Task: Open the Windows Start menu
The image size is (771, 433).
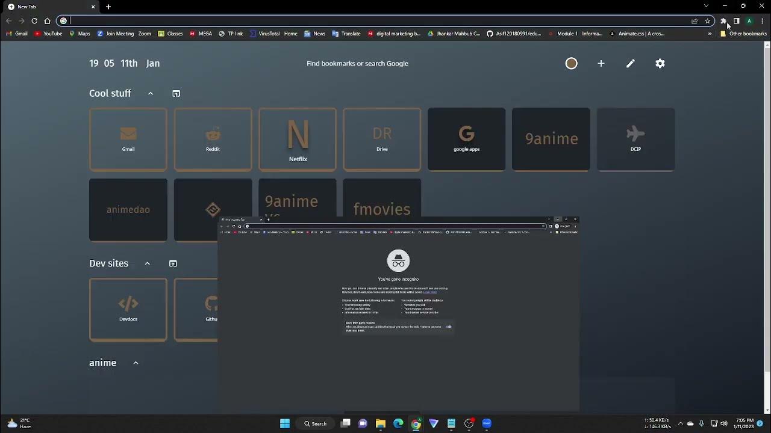Action: point(285,423)
